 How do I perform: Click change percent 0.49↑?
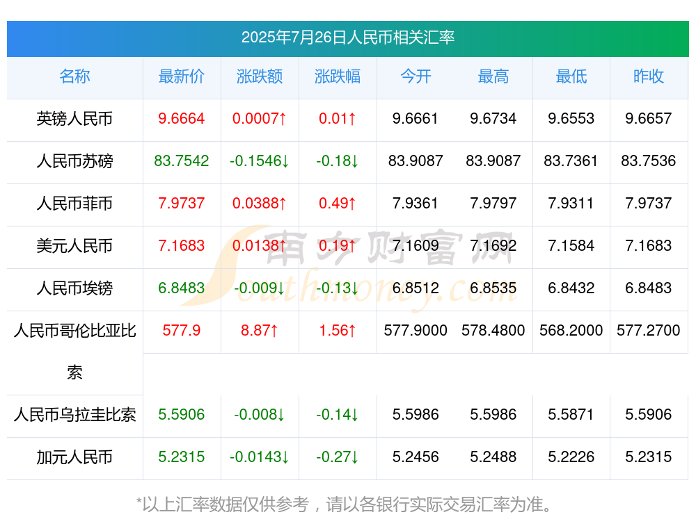click(338, 203)
